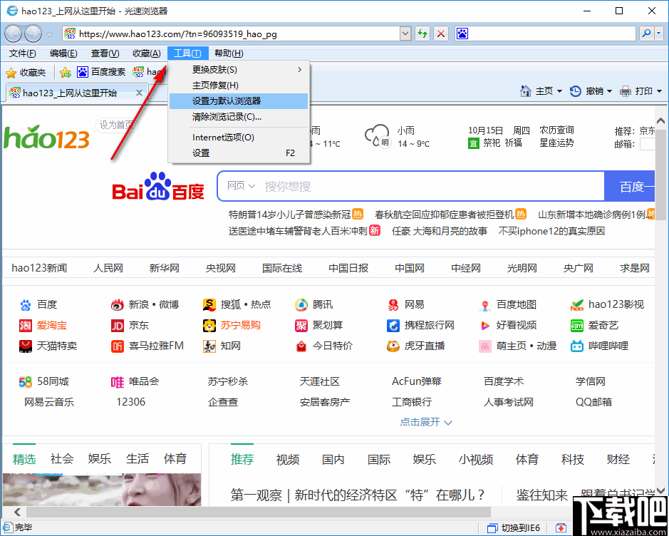Open headline 特朗普14岁小儿子曾感染新冠
669x536 pixels.
[290, 215]
